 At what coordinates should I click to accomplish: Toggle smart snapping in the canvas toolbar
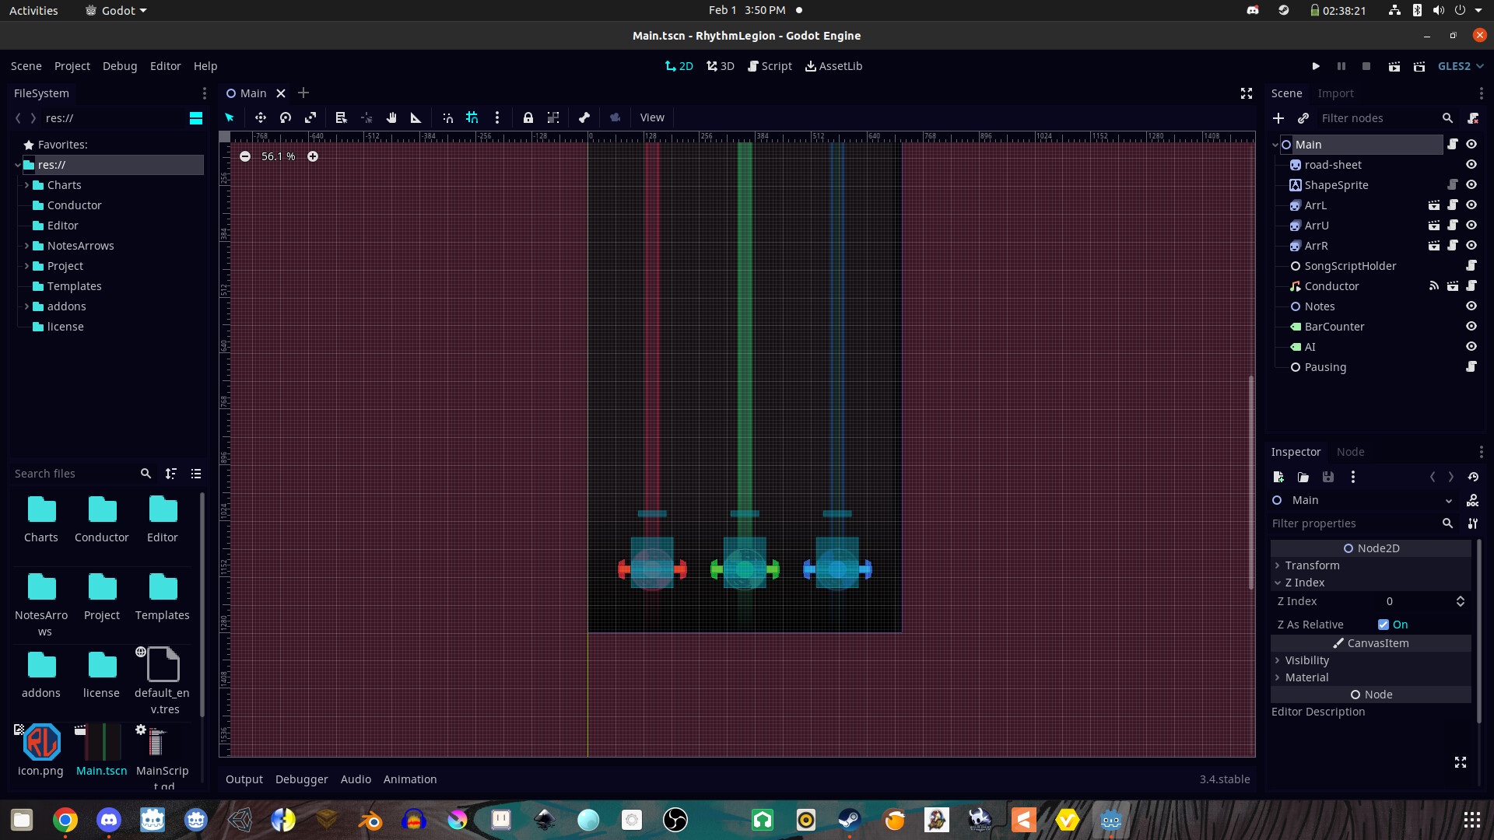447,117
